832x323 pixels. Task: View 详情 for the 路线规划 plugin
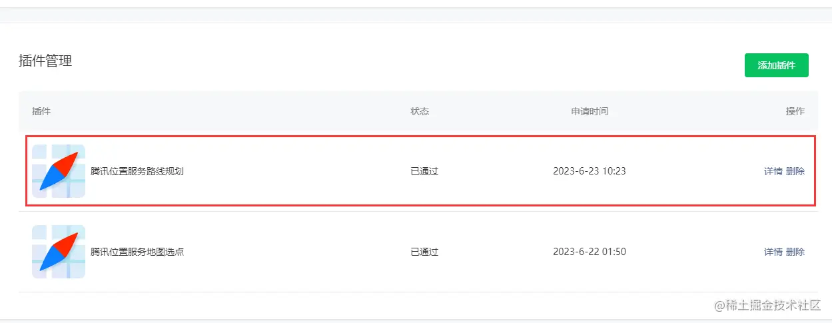click(x=773, y=171)
